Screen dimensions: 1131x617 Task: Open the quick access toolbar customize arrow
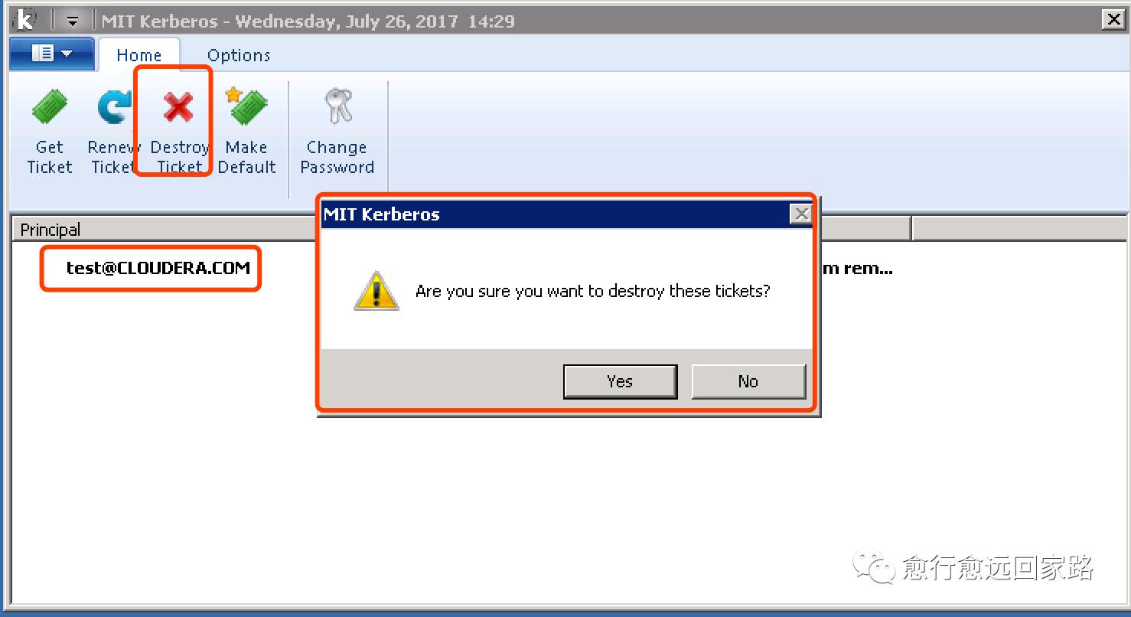pyautogui.click(x=72, y=21)
